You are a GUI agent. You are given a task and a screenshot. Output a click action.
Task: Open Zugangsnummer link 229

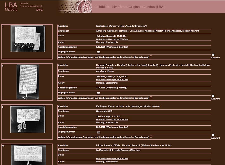98,93
